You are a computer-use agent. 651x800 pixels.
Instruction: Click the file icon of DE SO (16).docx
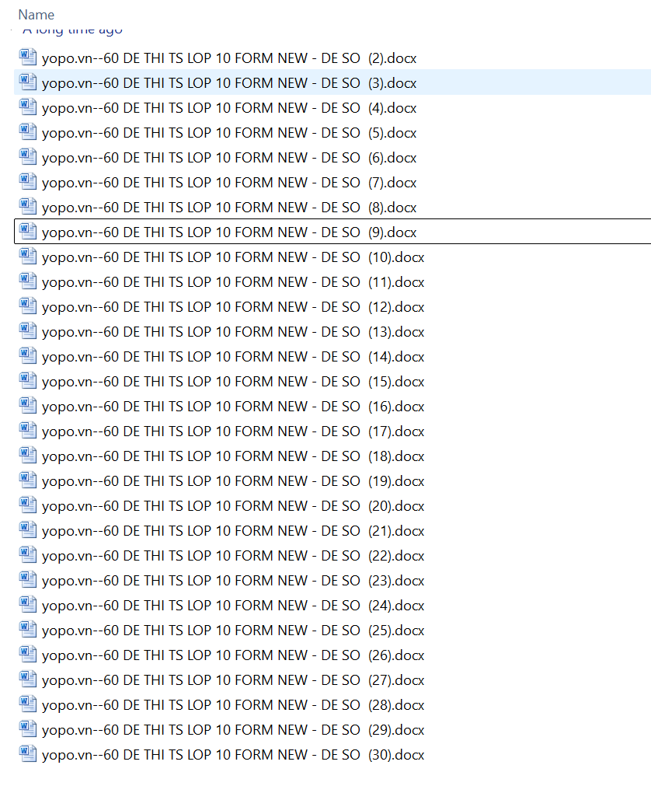click(x=28, y=406)
